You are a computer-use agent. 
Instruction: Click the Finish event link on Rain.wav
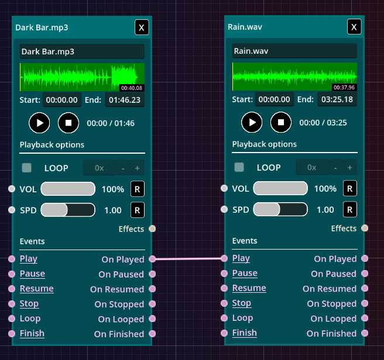[x=245, y=333]
